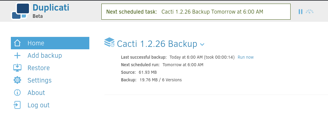Go to the Restore page label
The width and height of the screenshot is (328, 117).
coord(39,68)
